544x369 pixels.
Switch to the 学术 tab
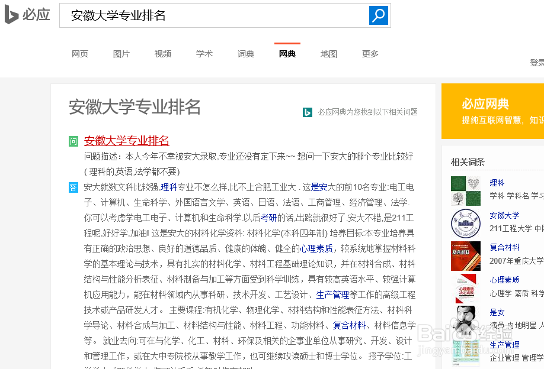coord(204,54)
